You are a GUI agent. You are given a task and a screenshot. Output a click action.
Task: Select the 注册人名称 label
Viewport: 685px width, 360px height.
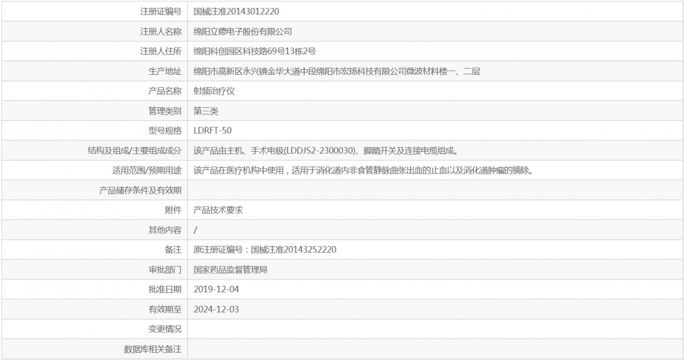pos(161,31)
